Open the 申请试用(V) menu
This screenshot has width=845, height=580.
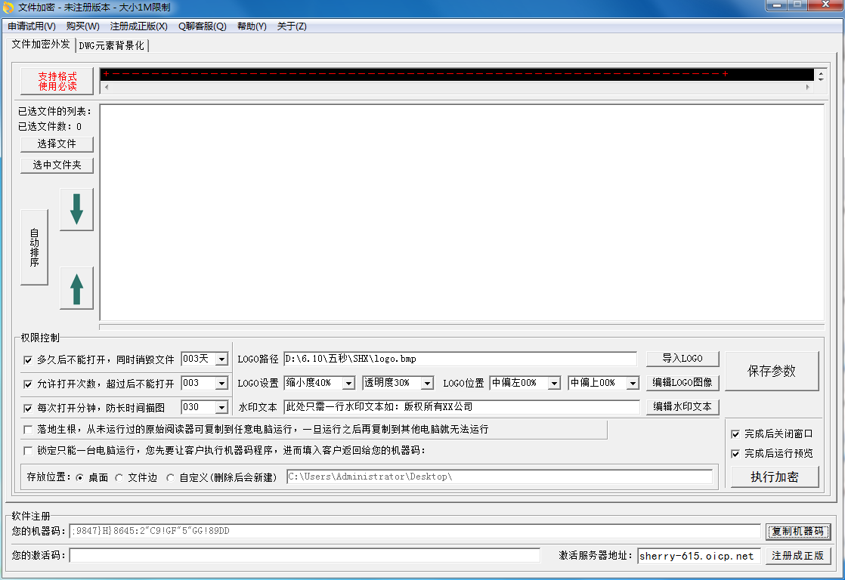32,26
